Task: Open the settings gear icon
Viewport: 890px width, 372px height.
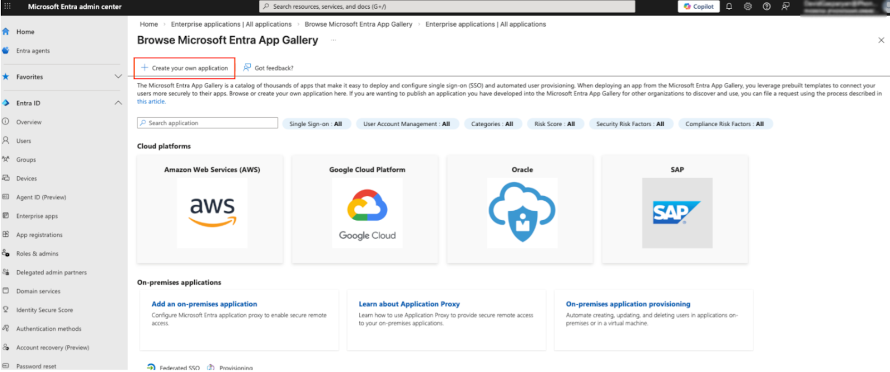Action: point(748,7)
